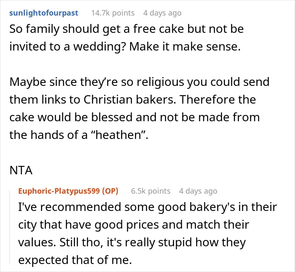Collapse the reply thread using vertical line
This screenshot has height=272, width=295.
point(10,227)
